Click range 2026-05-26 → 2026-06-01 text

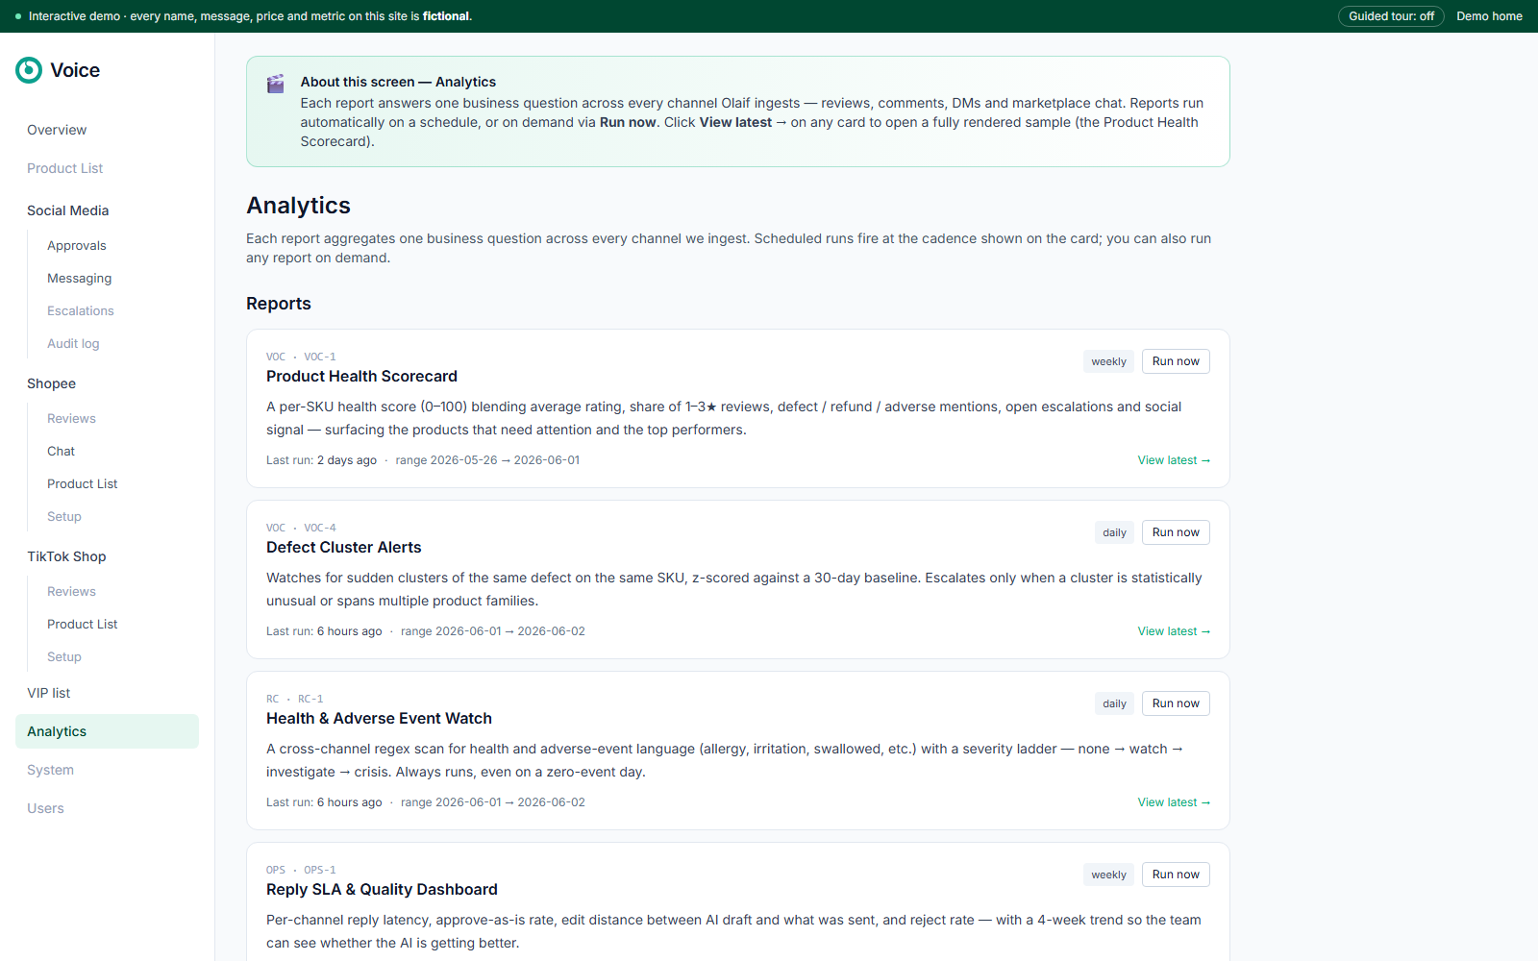[x=487, y=460]
